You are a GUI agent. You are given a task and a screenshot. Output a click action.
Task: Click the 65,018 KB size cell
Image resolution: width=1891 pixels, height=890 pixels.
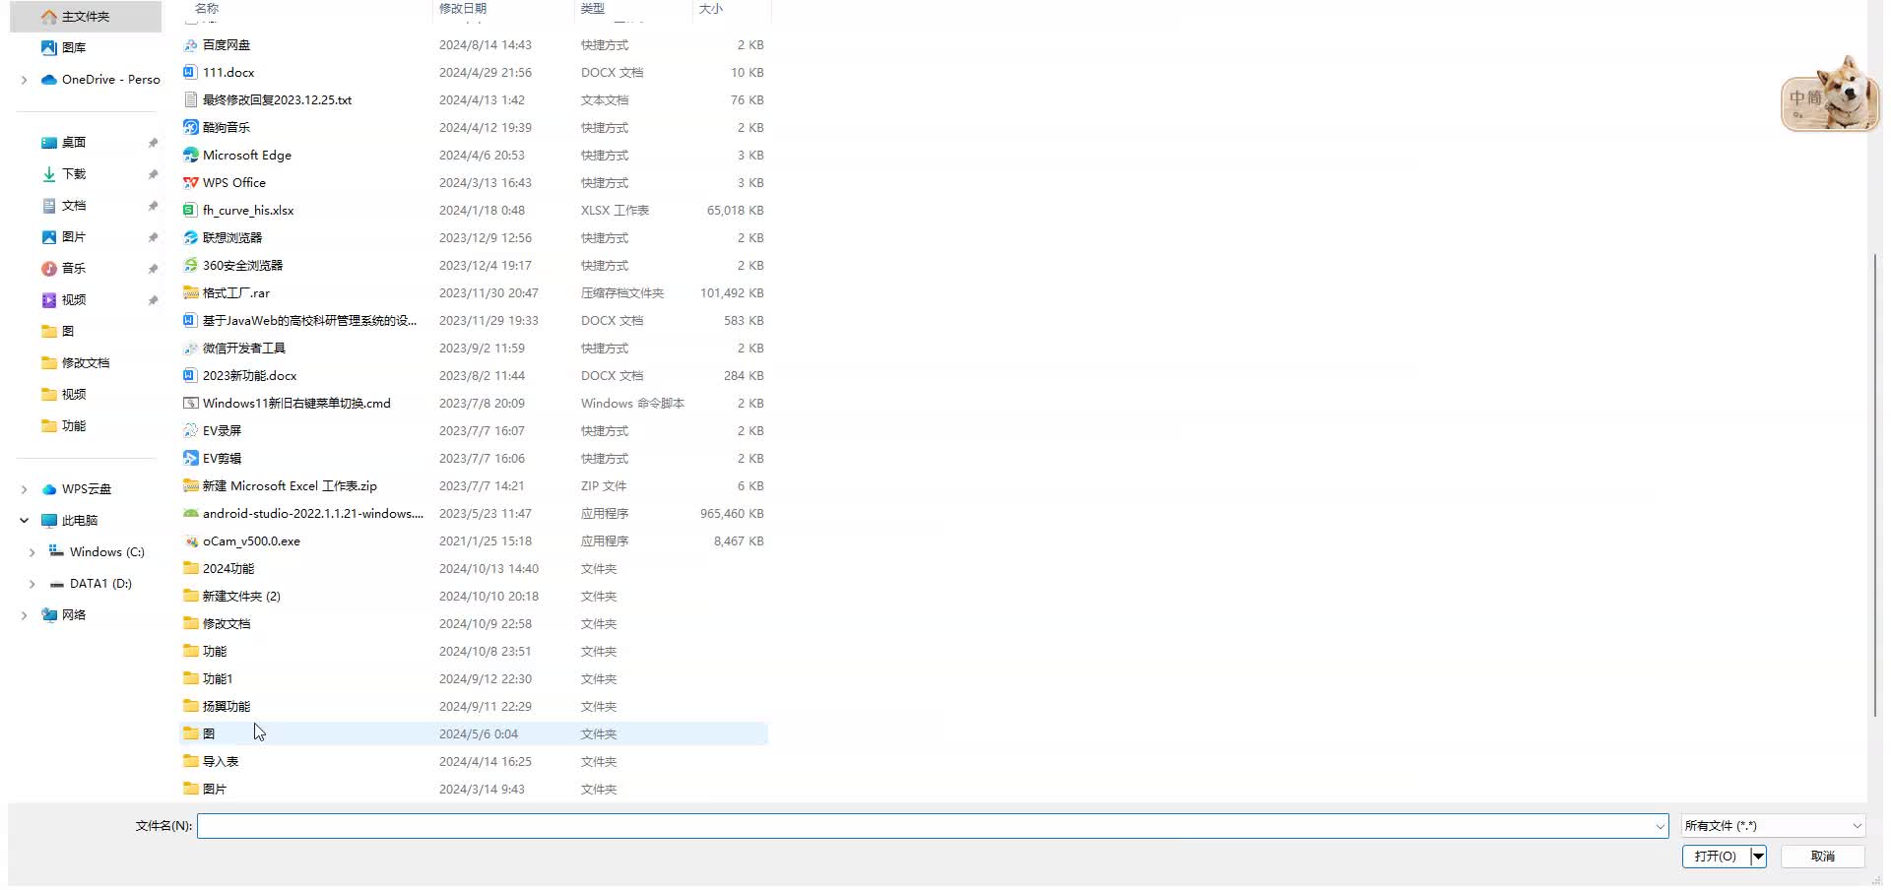[735, 211]
